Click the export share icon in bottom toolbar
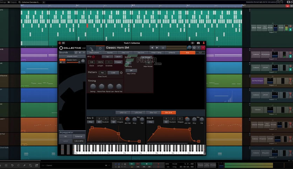293x169 pixels. [36, 165]
